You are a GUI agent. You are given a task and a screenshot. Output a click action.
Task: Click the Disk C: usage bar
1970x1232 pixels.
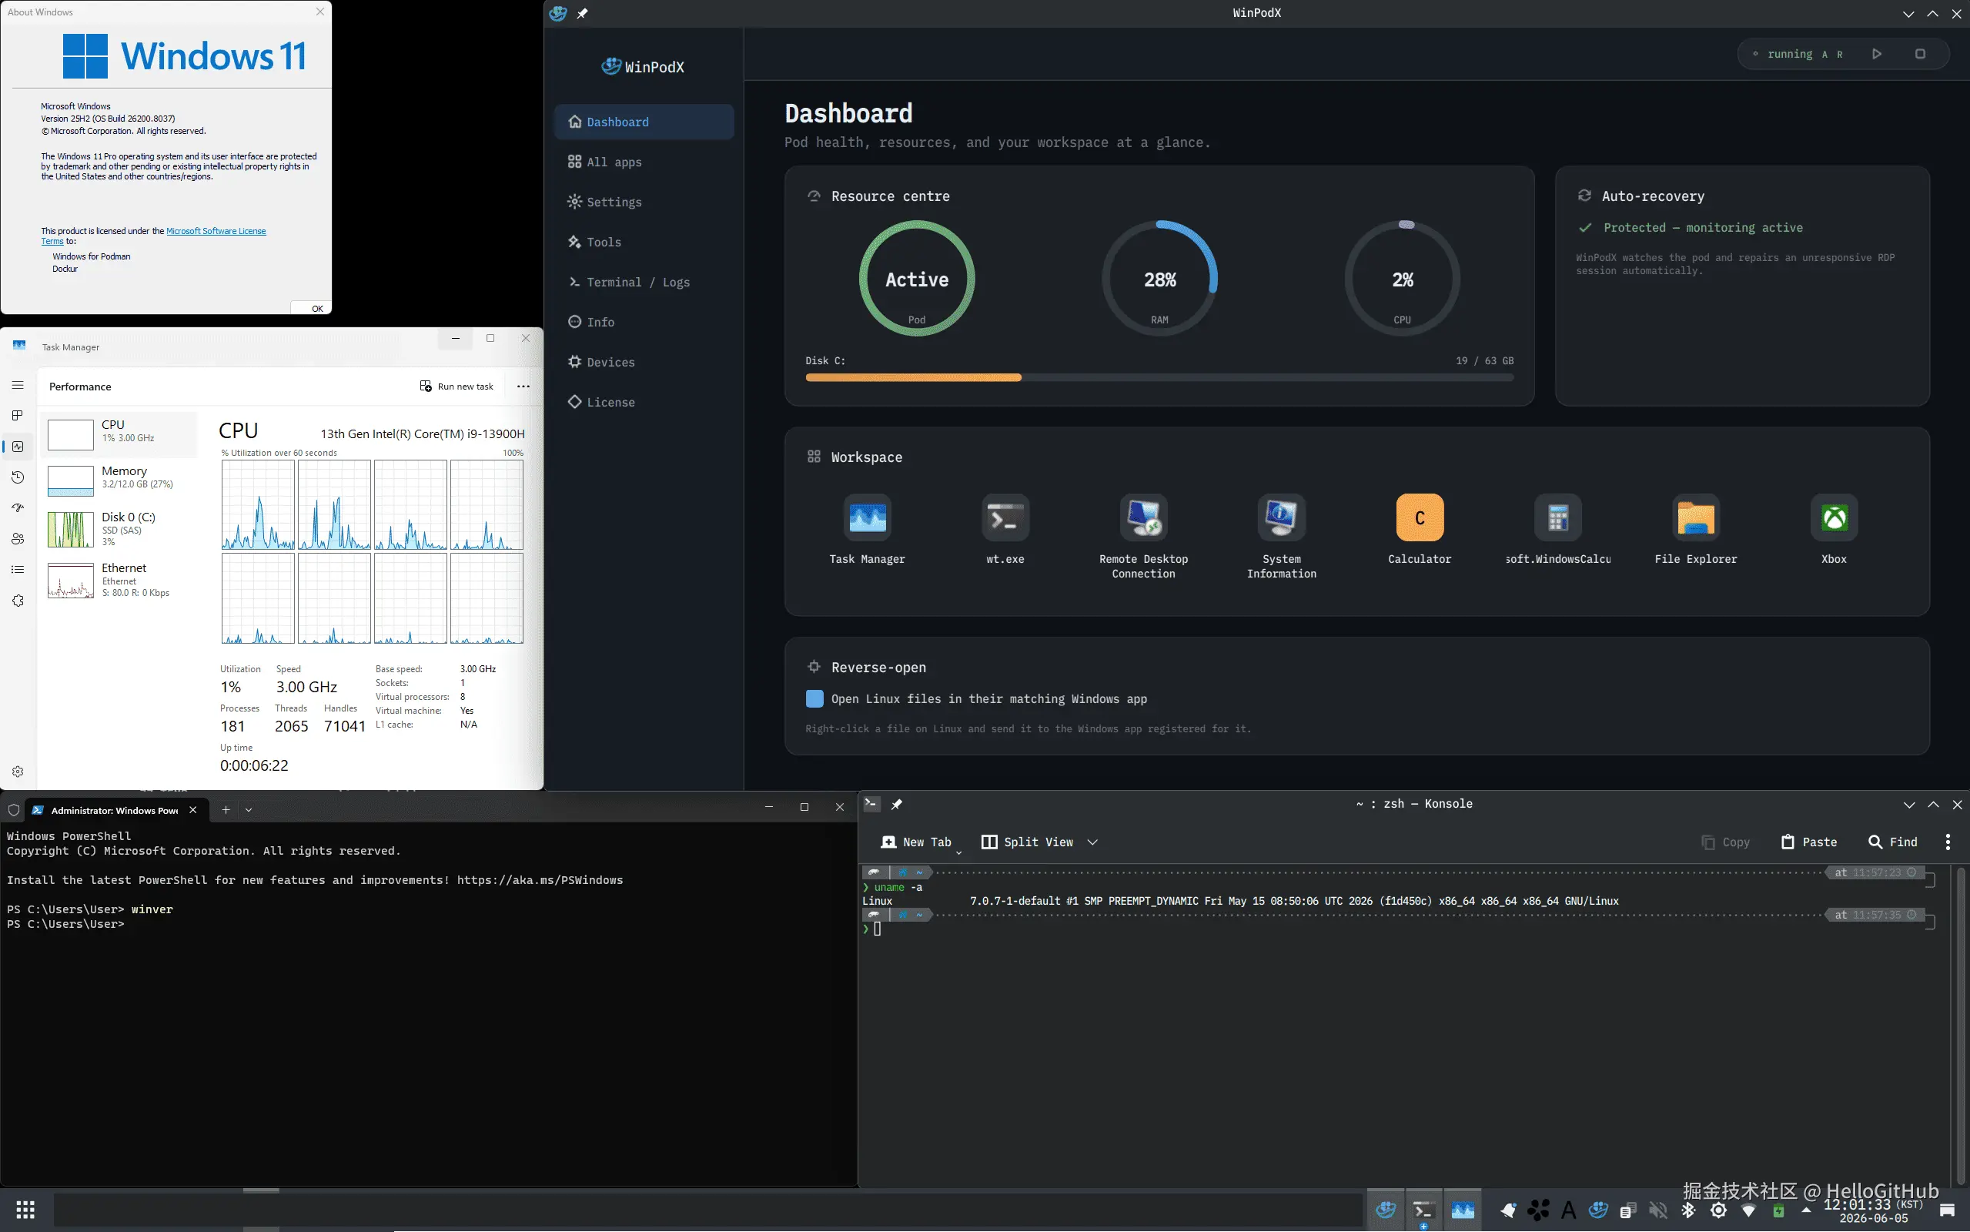tap(1159, 377)
